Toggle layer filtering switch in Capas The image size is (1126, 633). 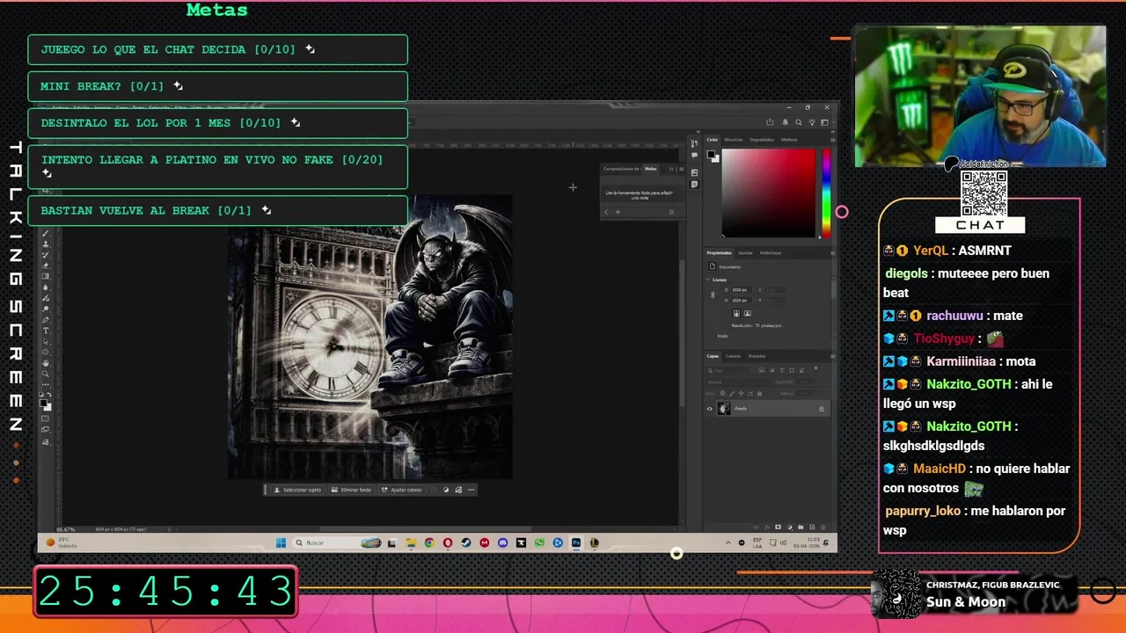815,367
